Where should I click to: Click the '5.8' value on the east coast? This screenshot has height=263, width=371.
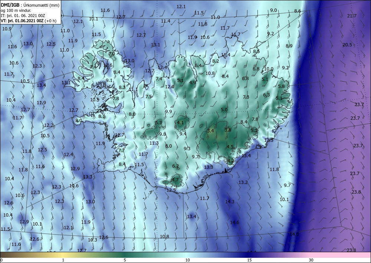coord(281,86)
